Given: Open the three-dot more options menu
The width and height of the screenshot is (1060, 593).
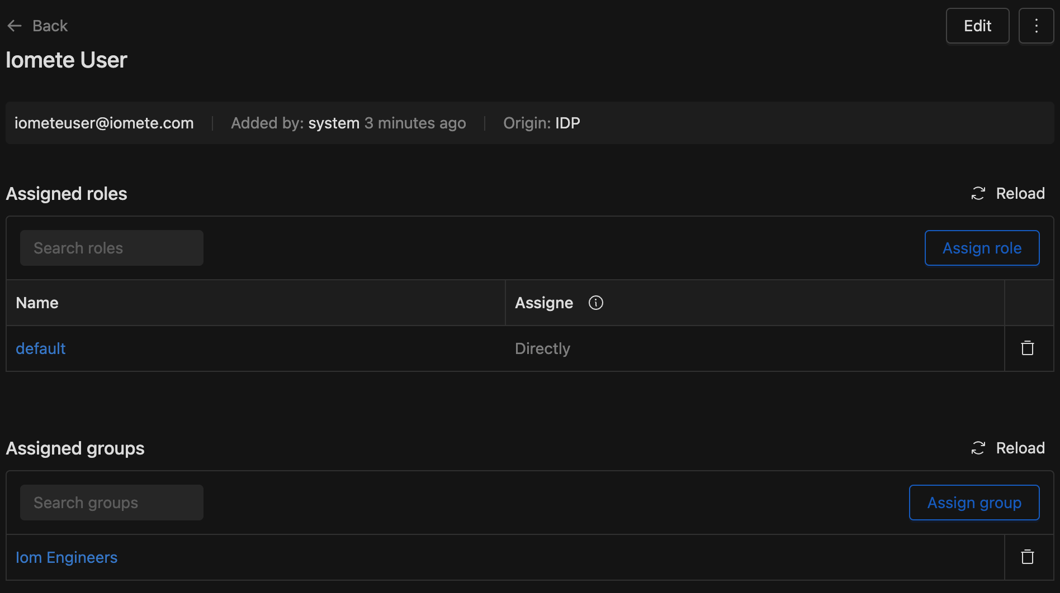Looking at the screenshot, I should coord(1036,26).
